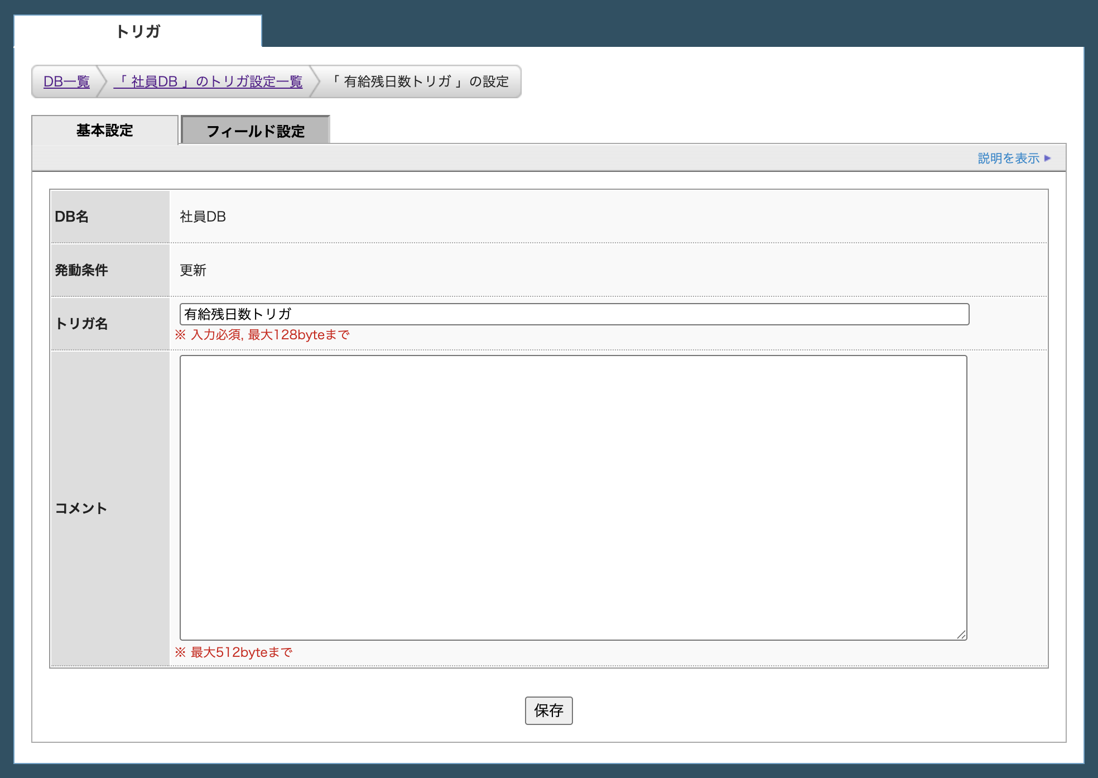Click inside the コメント textarea
This screenshot has width=1098, height=778.
coord(573,498)
